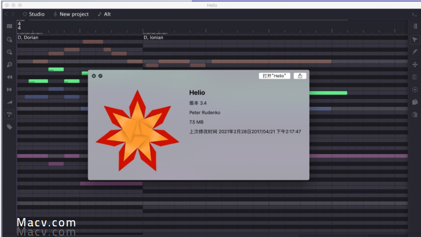Click the 版本 3.4 version text

[198, 103]
